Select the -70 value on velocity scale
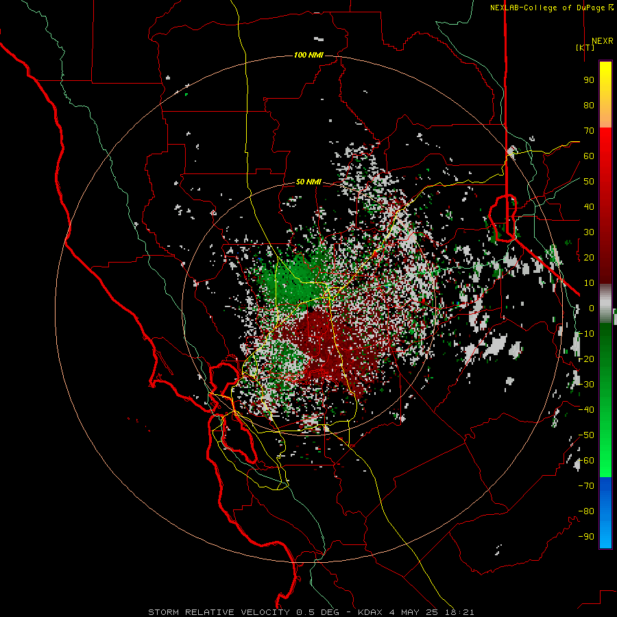This screenshot has width=617, height=617. (x=586, y=486)
